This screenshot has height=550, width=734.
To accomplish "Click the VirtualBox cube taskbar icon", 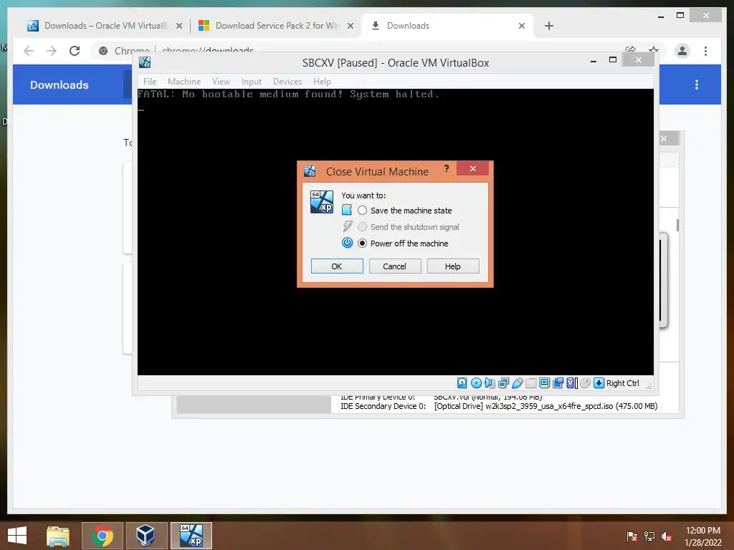I will click(x=146, y=536).
